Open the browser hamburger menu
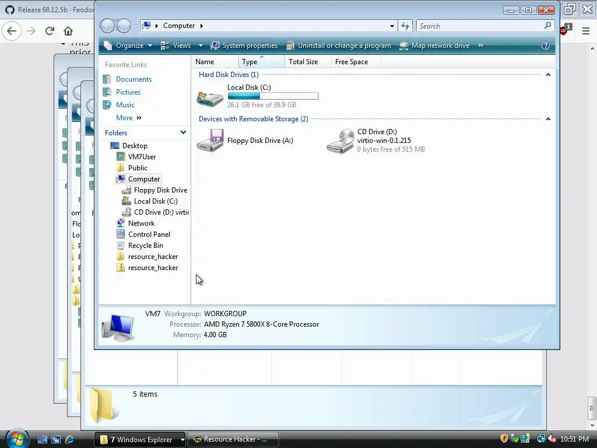Image resolution: width=597 pixels, height=448 pixels. pos(586,31)
